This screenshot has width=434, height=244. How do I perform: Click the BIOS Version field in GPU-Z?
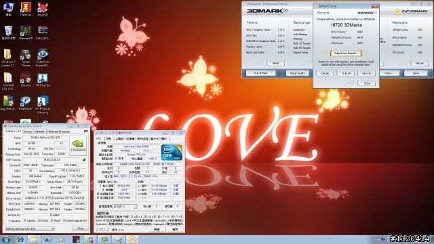(52, 160)
